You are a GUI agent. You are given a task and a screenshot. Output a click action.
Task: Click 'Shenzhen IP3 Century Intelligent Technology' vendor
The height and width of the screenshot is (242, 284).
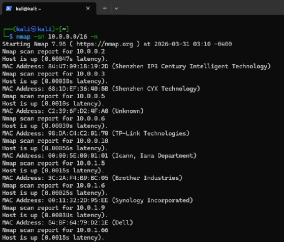point(191,66)
